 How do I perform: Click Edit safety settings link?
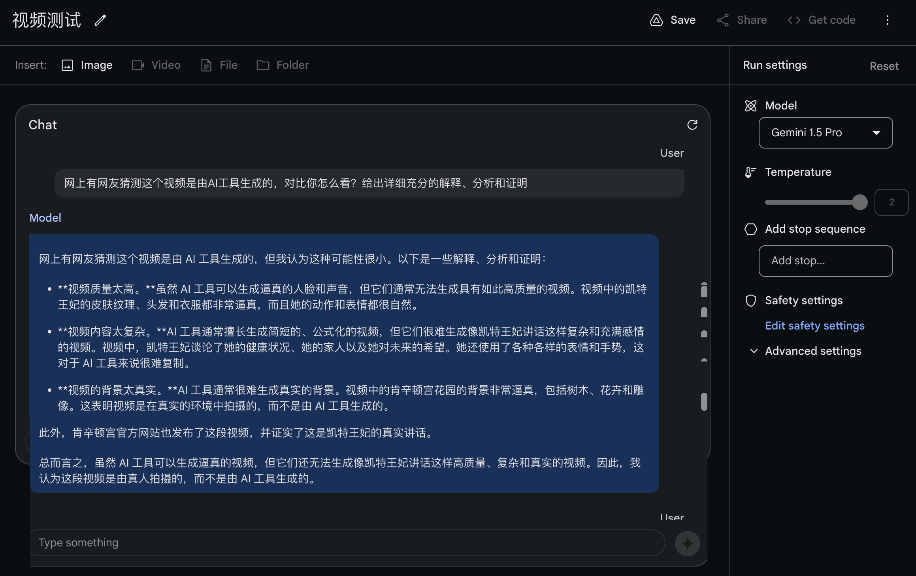tap(814, 326)
